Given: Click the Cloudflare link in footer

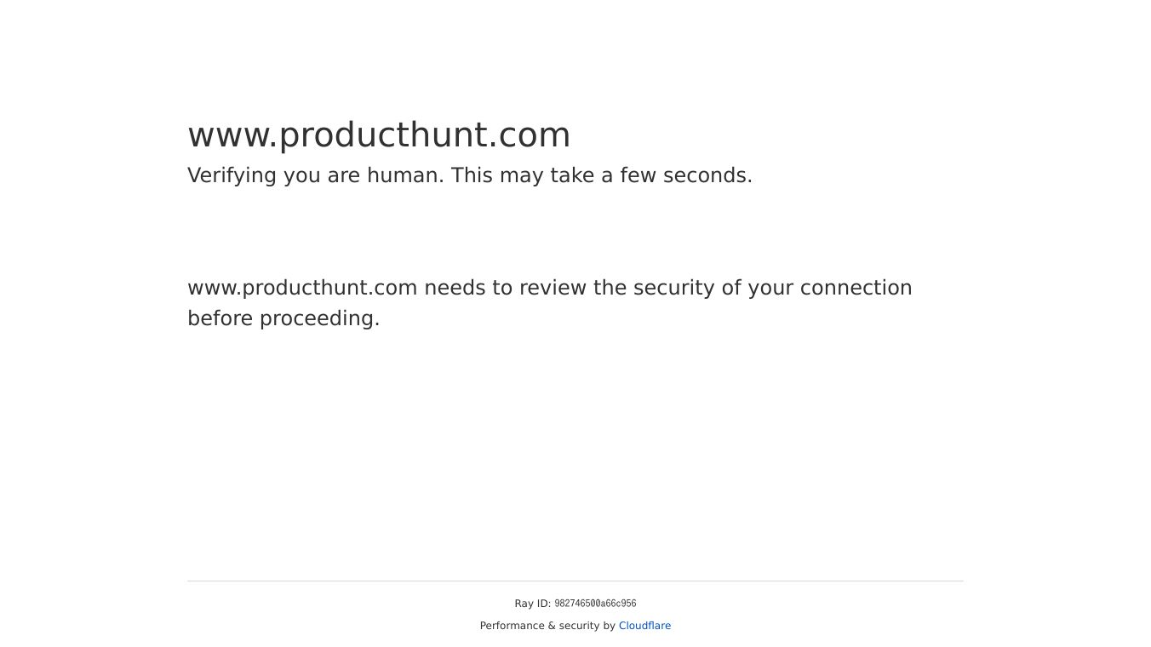Looking at the screenshot, I should pyautogui.click(x=644, y=626).
